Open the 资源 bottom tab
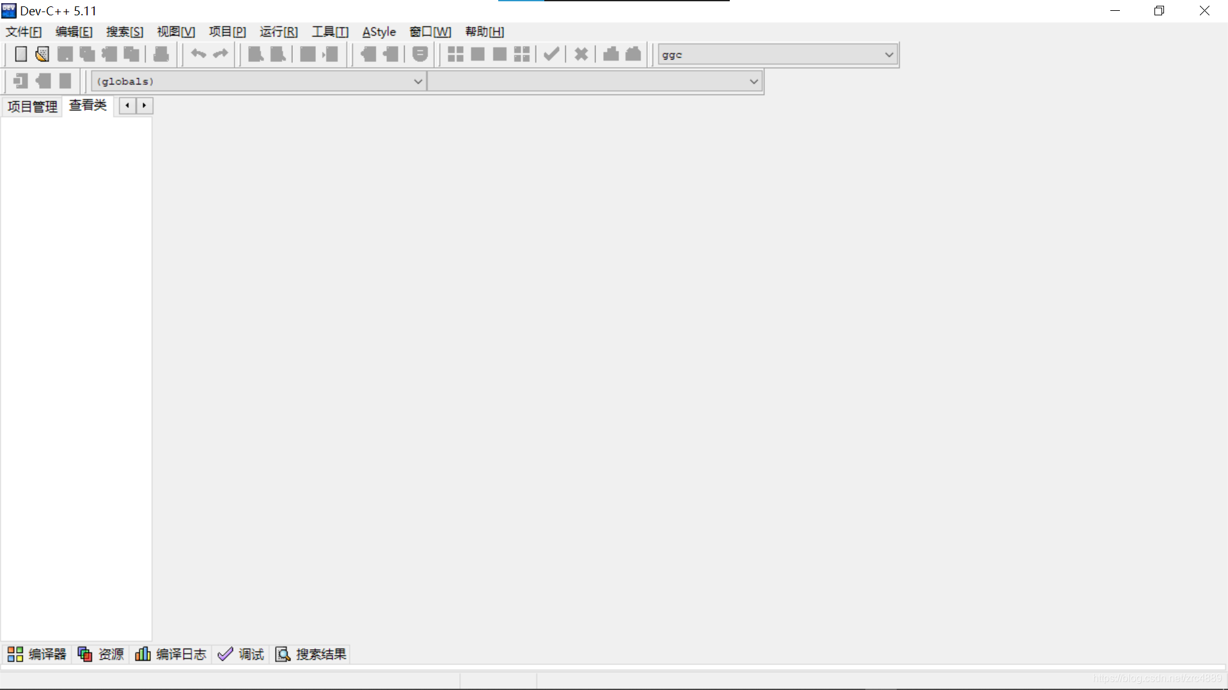 coord(101,654)
